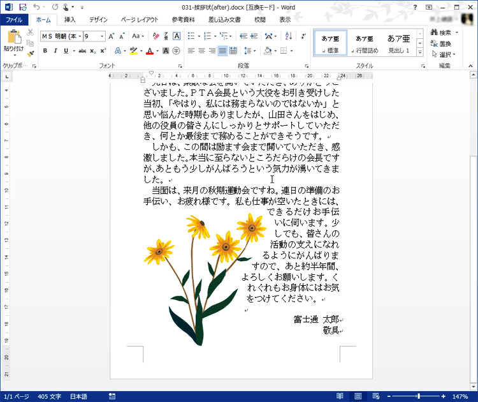Open the 選択 dropdown
The height and width of the screenshot is (402, 478).
[444, 54]
